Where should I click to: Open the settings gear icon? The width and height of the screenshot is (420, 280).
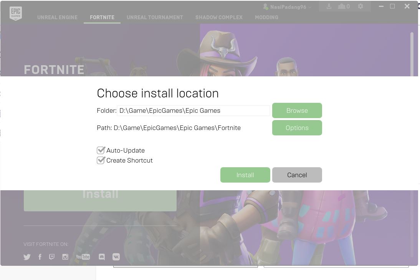360,6
